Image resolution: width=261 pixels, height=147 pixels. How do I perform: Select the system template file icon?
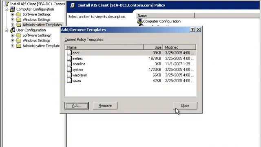point(69,69)
